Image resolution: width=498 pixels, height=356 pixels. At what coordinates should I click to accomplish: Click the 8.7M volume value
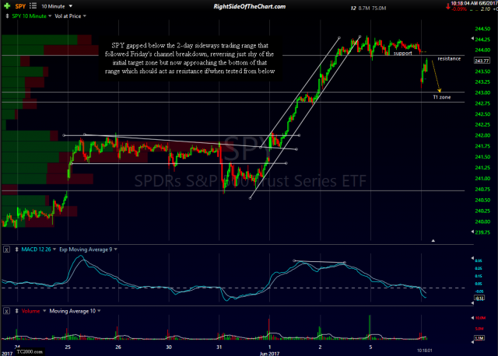click(x=364, y=9)
